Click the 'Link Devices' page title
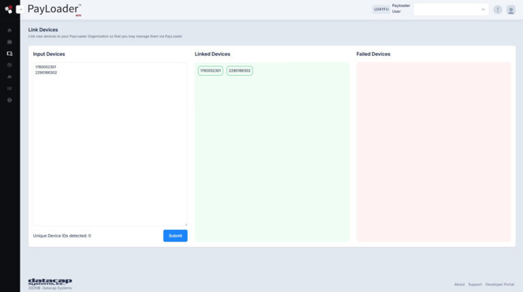 coord(43,30)
